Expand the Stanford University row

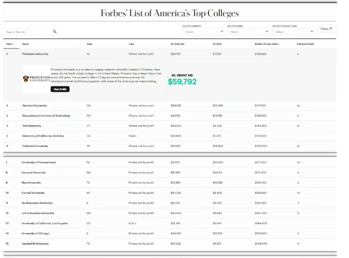pyautogui.click(x=170, y=106)
